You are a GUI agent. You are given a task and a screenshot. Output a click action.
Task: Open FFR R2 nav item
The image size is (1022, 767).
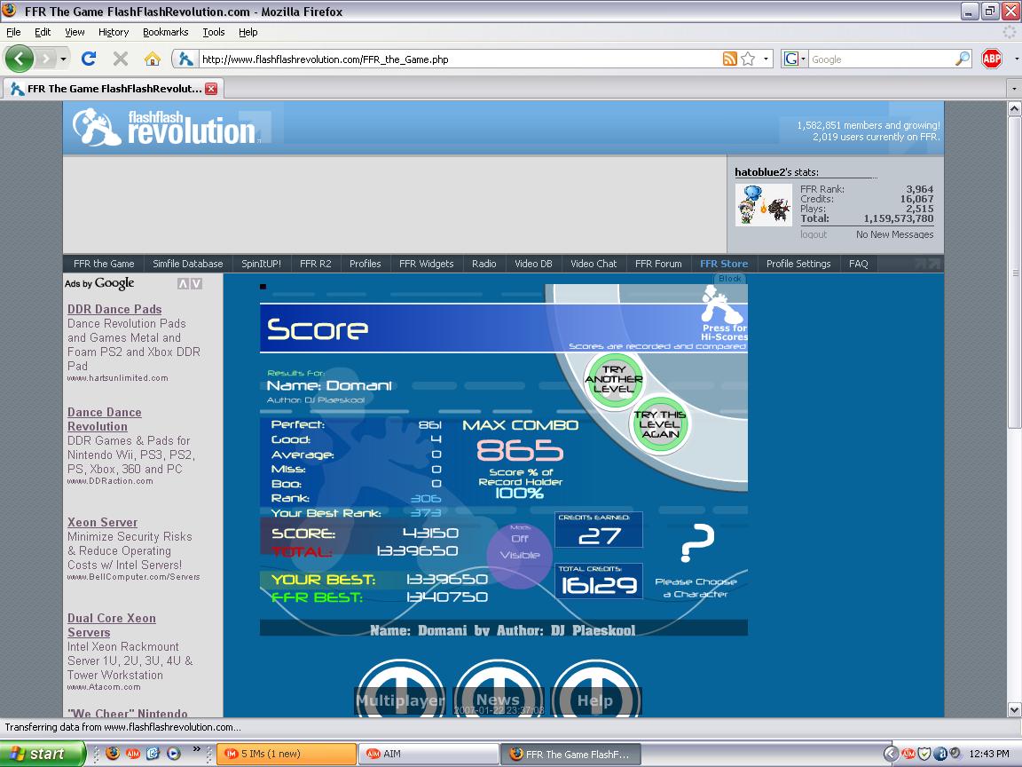(x=316, y=264)
